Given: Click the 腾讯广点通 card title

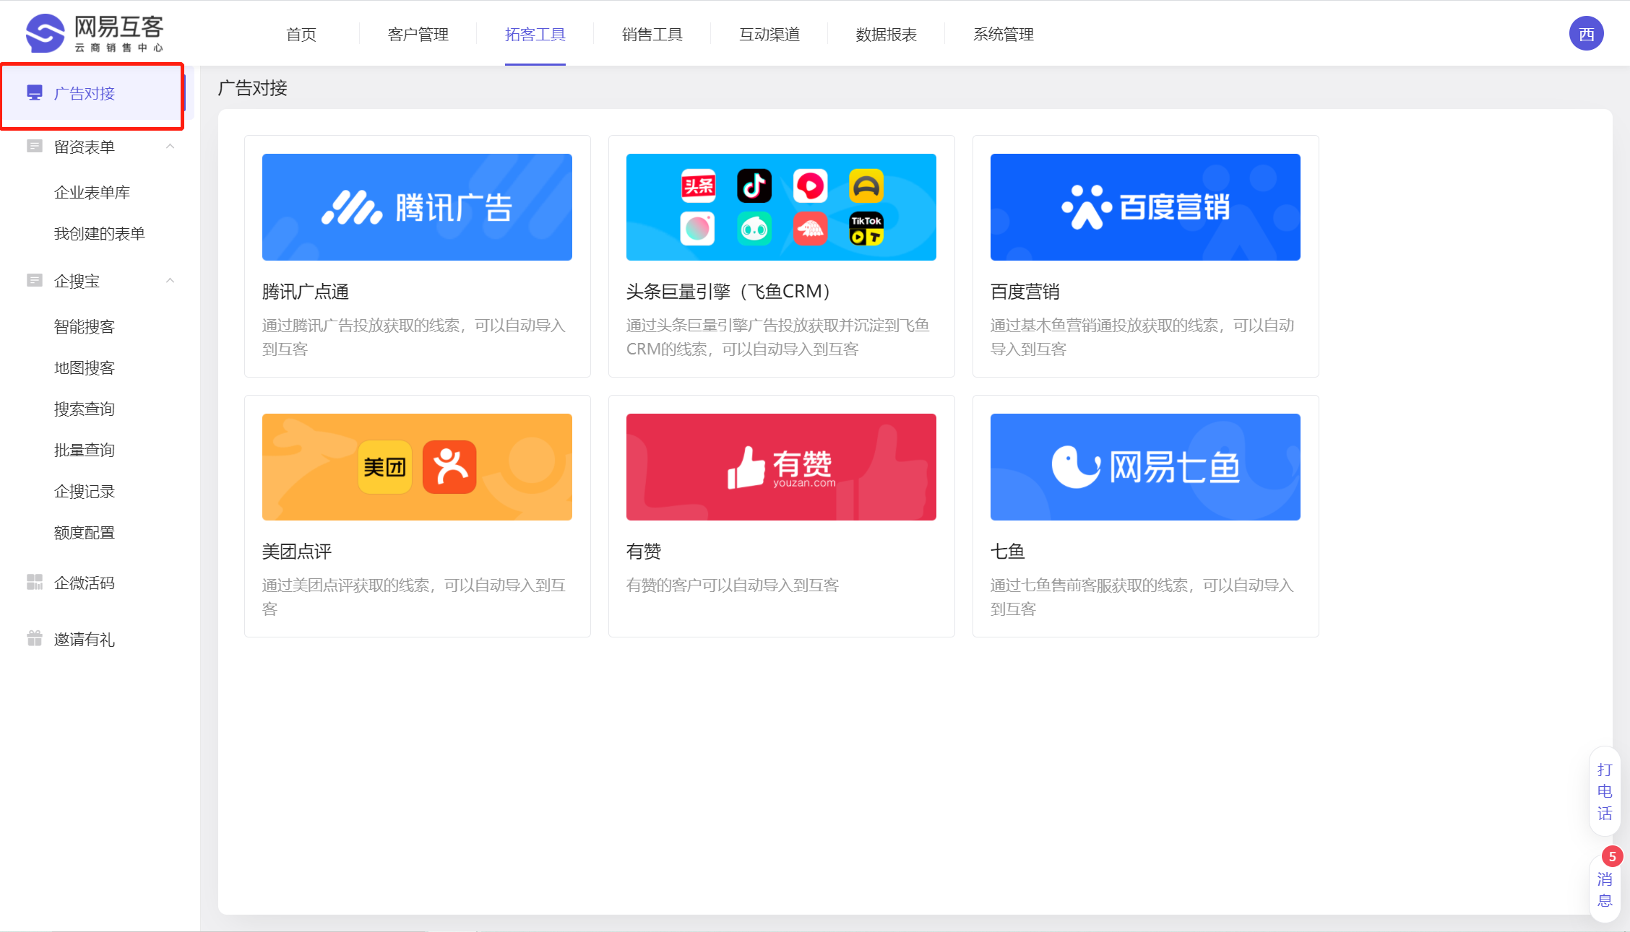Looking at the screenshot, I should tap(306, 292).
